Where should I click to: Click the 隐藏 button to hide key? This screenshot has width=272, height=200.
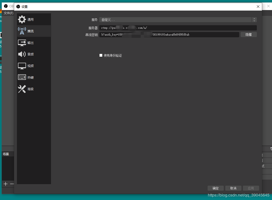pyautogui.click(x=249, y=35)
